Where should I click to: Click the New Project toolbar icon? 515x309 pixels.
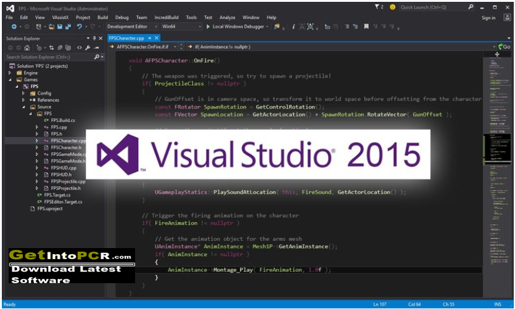(39, 26)
